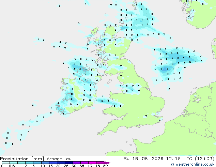Click the legend scale label '0.5'
Screen dimensions: 216x167
click(x=12, y=166)
